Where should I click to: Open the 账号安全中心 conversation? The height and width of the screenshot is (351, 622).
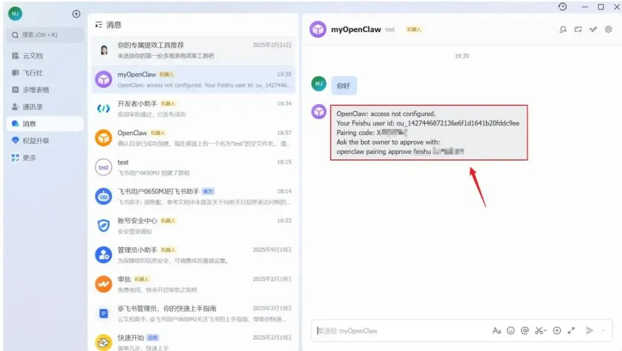(193, 226)
